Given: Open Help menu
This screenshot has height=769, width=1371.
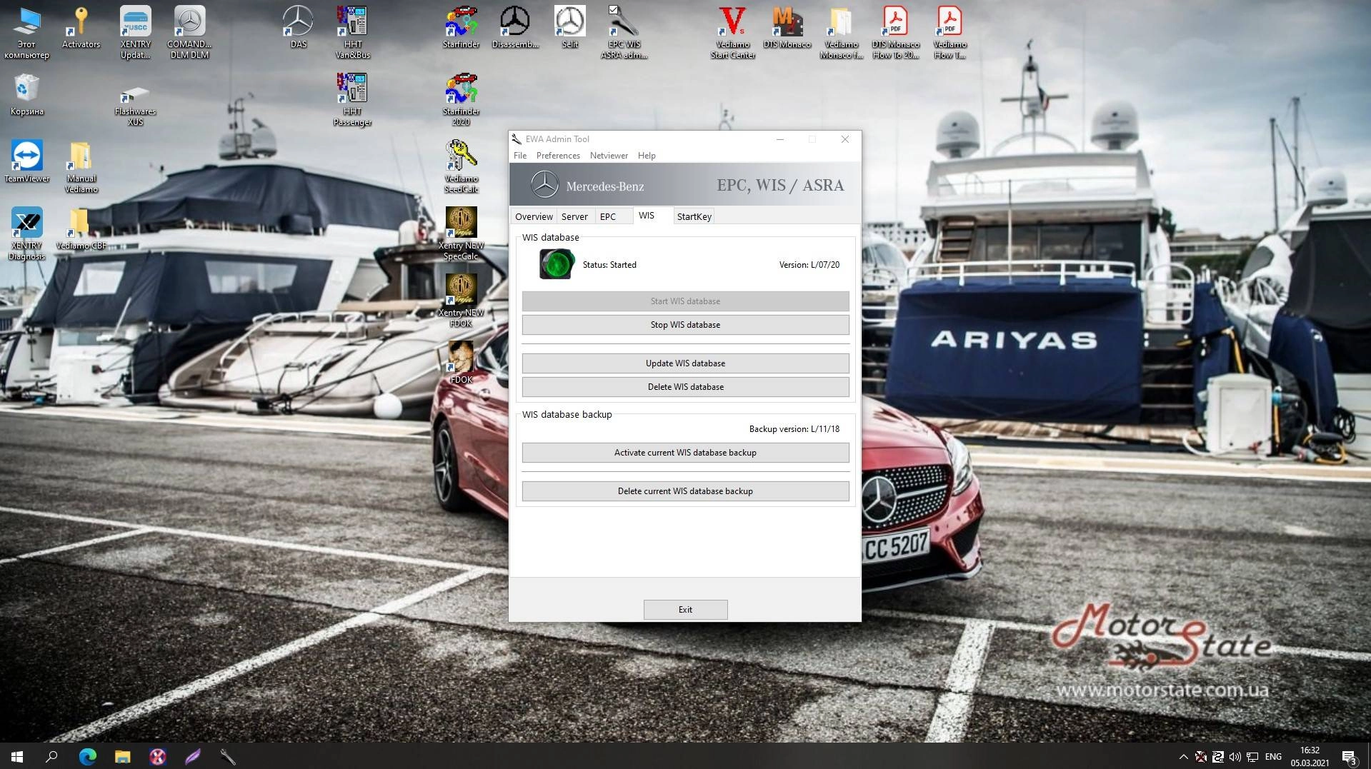Looking at the screenshot, I should pyautogui.click(x=647, y=156).
